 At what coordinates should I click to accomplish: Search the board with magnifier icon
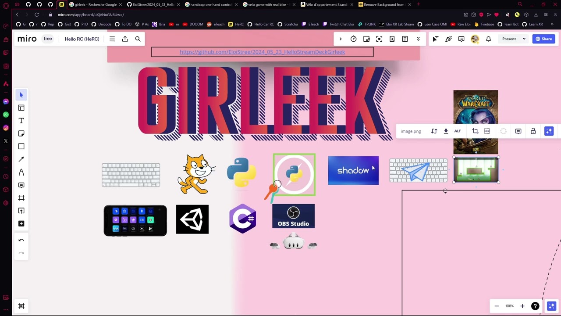138,39
